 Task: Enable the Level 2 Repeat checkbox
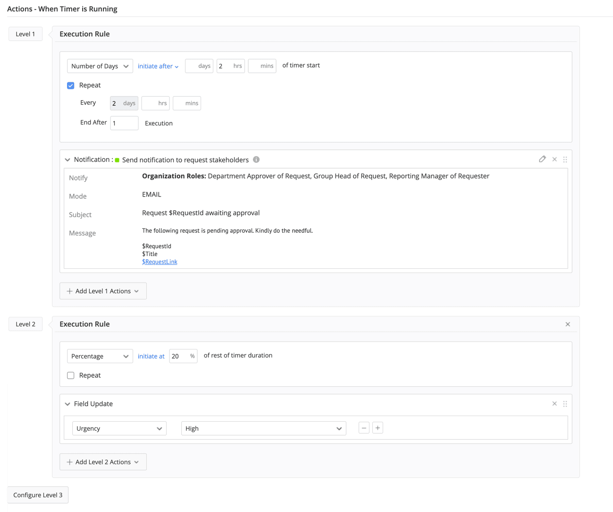tap(71, 375)
